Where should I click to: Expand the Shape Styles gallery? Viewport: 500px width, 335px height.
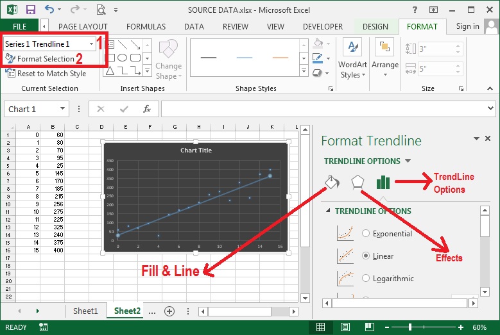pos(304,70)
